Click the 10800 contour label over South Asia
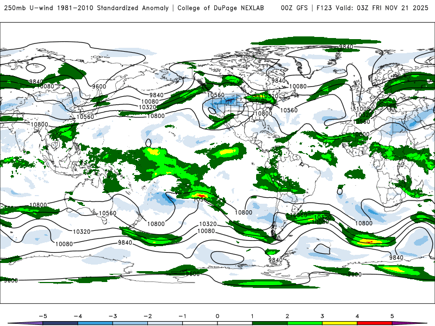435x326 pixels. tap(39, 124)
